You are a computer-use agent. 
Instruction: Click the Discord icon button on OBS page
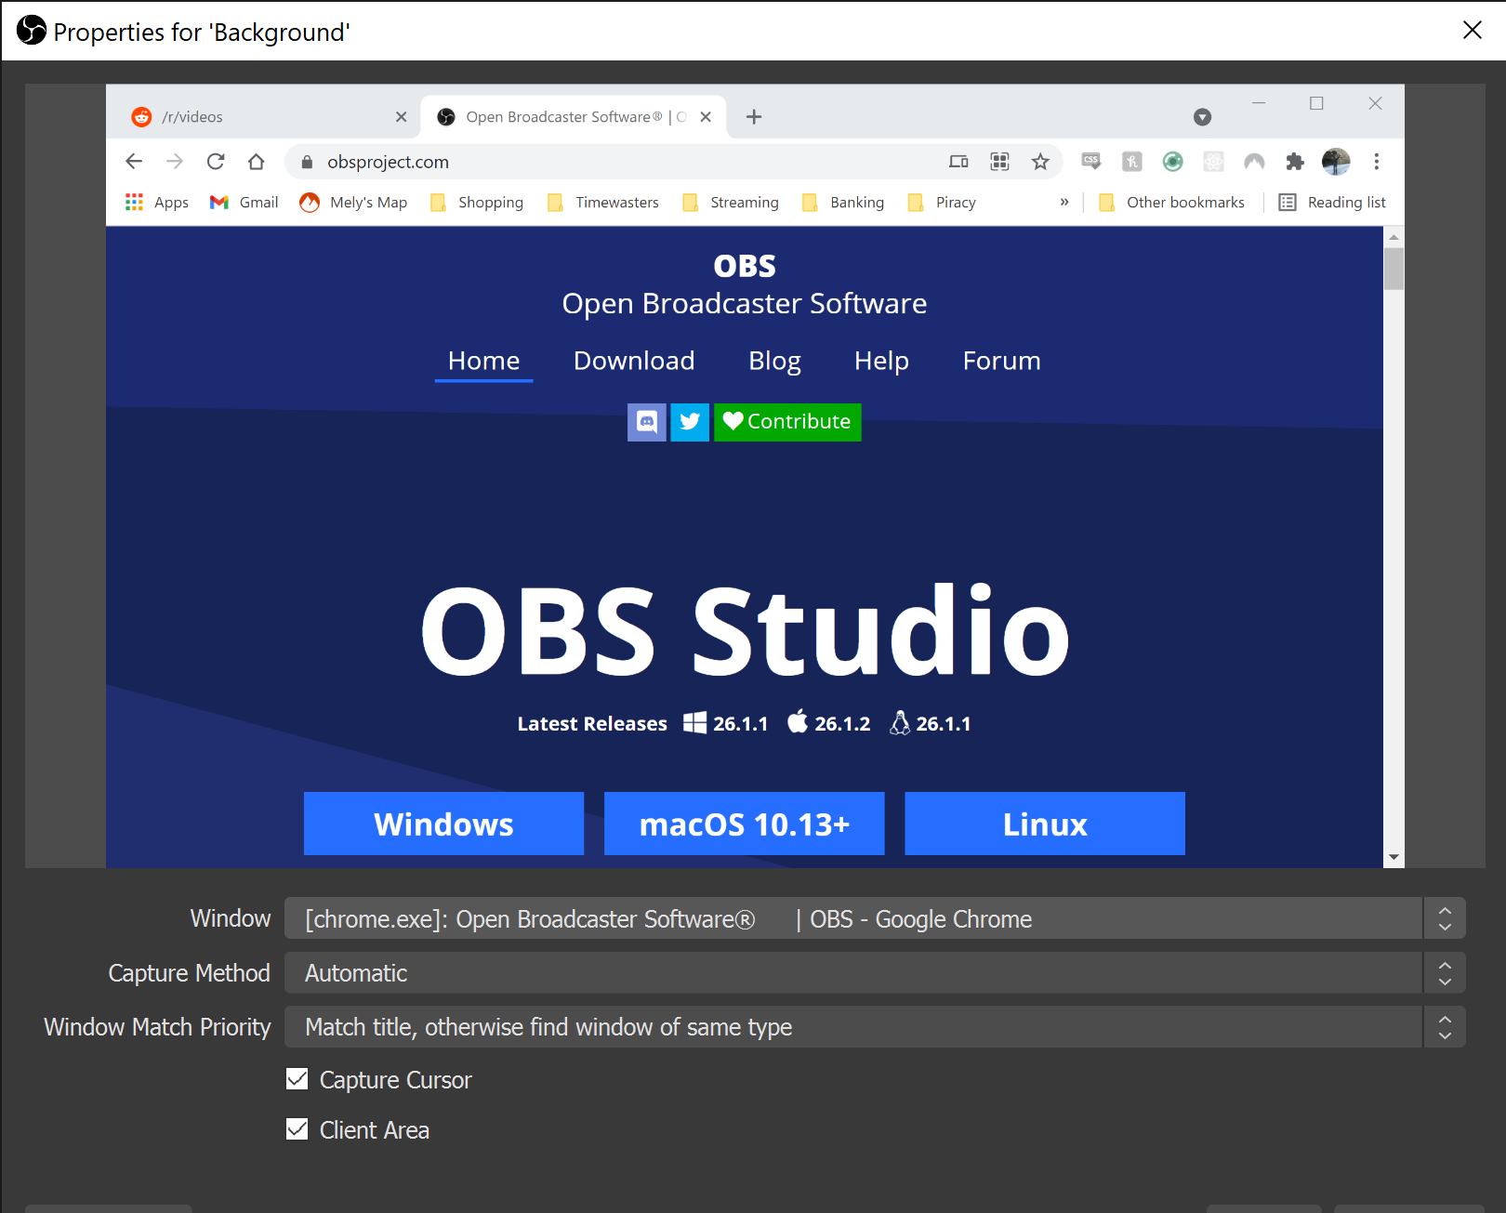coord(647,422)
